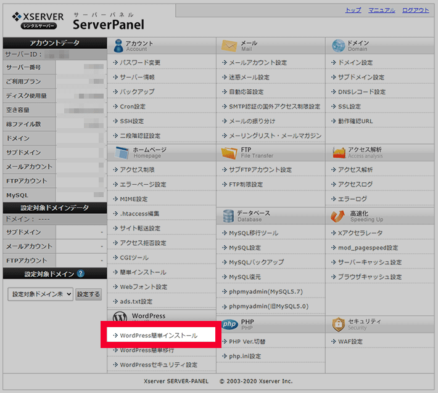
Task: Open MySQL移行ツール
Action: pyautogui.click(x=254, y=233)
